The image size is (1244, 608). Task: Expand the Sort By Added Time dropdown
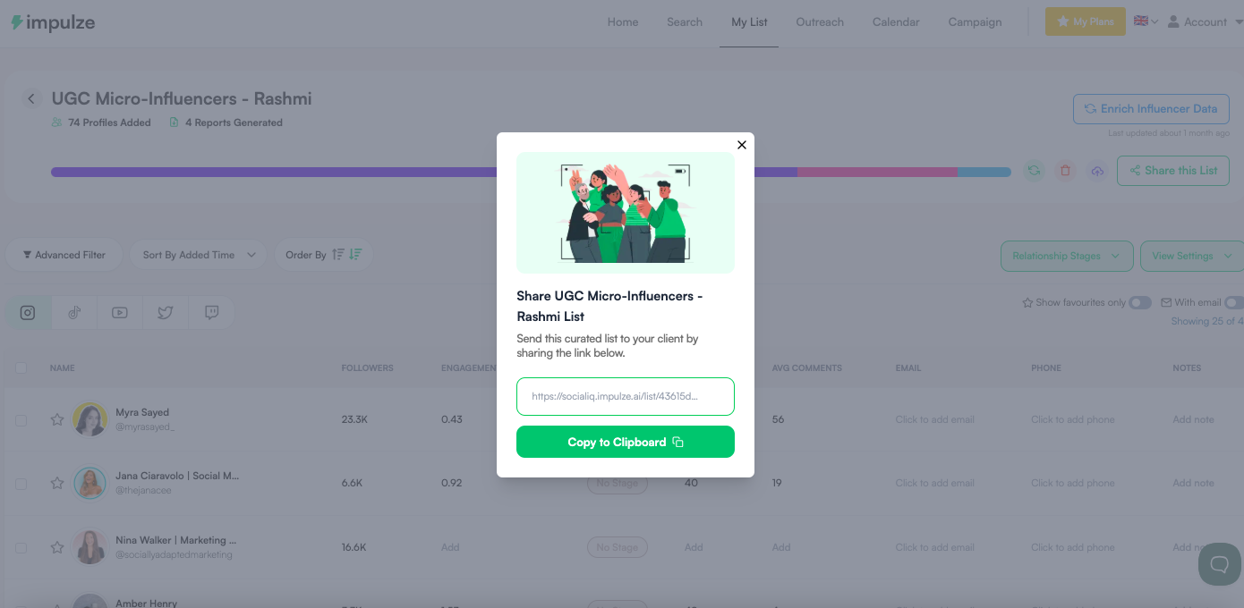click(199, 255)
